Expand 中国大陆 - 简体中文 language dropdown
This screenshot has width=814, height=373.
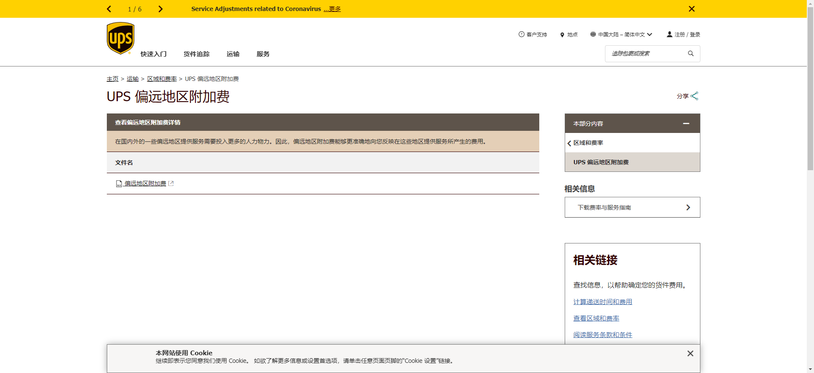coord(625,35)
